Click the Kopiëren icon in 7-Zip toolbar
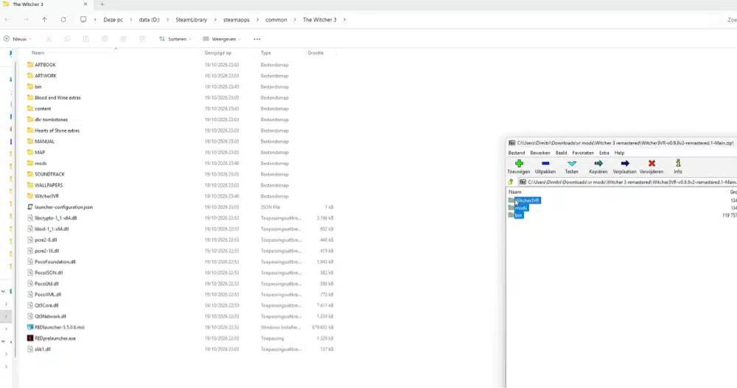 point(598,164)
